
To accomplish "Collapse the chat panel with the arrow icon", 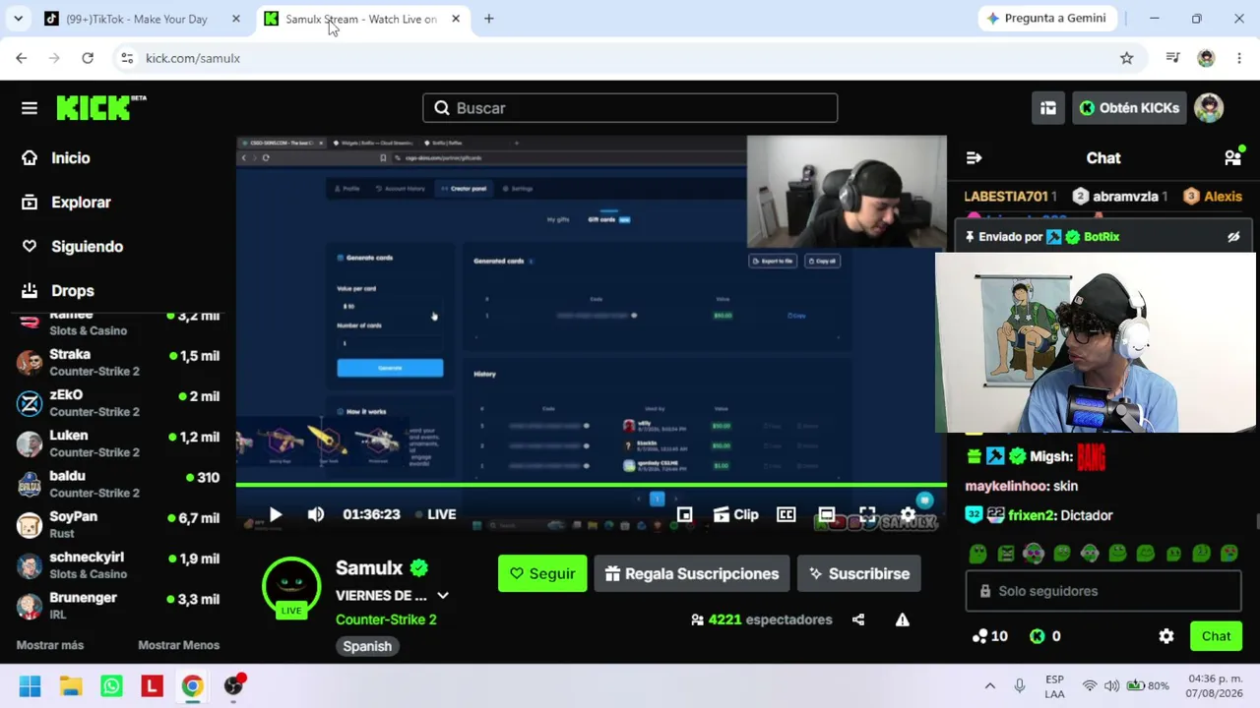I will point(974,158).
